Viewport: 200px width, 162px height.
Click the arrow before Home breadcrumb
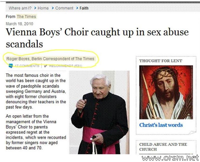[x=35, y=8]
